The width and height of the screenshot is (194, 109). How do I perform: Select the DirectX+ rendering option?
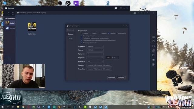[112, 33]
